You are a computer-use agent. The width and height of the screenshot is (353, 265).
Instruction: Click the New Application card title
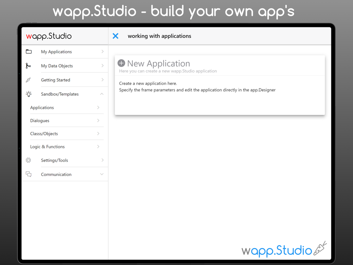point(158,64)
